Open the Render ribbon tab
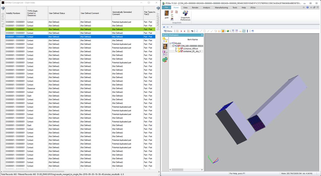This screenshot has height=176, width=321. [195, 8]
